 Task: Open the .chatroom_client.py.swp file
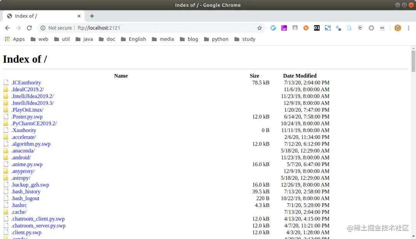(38, 219)
